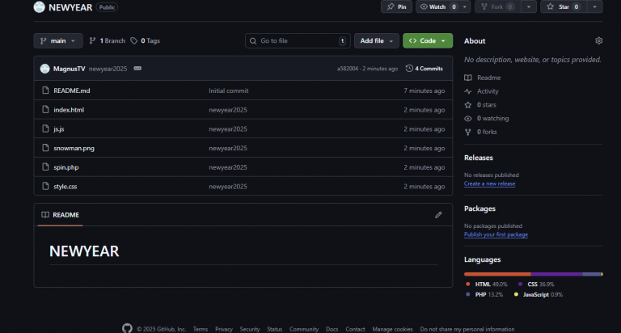
Task: Click Publish your first package
Action: pos(496,234)
